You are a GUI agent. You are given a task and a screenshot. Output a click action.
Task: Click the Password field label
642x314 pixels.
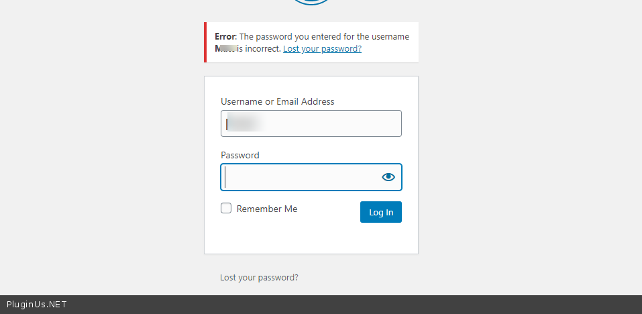(239, 155)
